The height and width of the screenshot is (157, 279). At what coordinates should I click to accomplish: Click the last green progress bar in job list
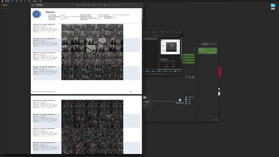(188, 63)
